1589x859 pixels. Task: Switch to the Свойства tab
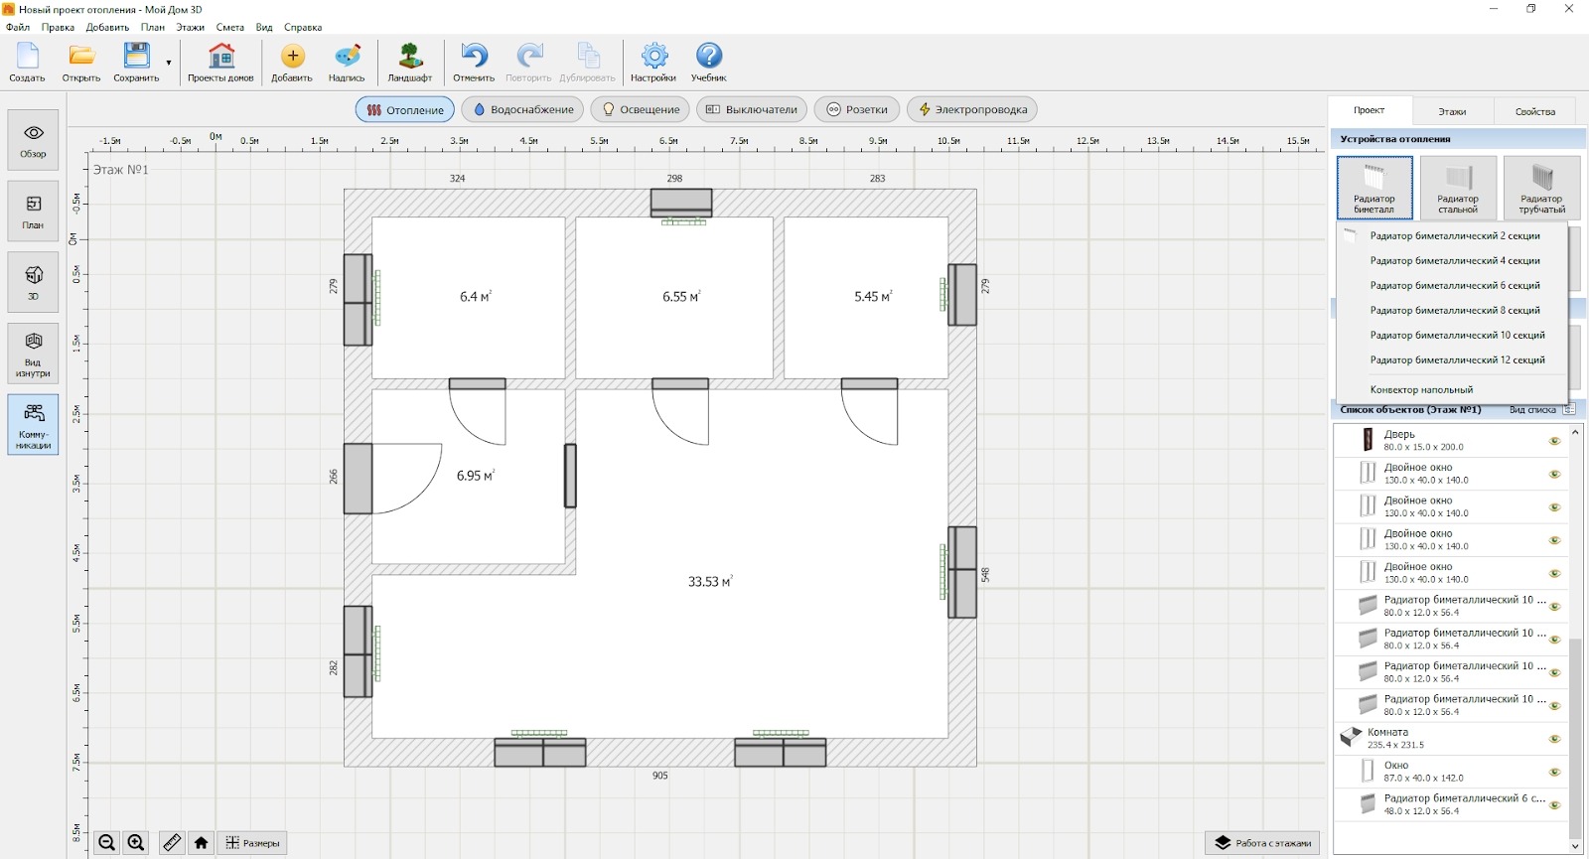coord(1534,111)
